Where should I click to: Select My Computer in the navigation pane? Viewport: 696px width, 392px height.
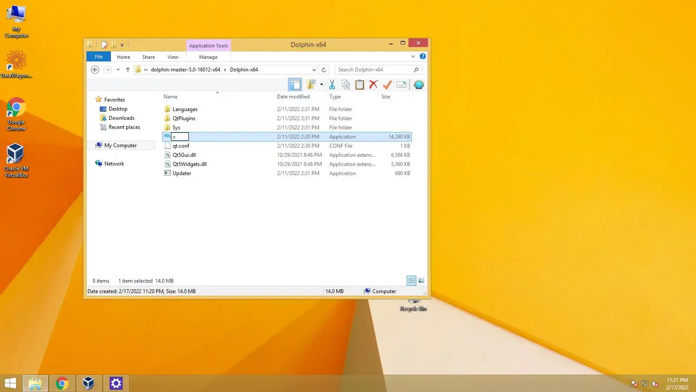pos(120,145)
